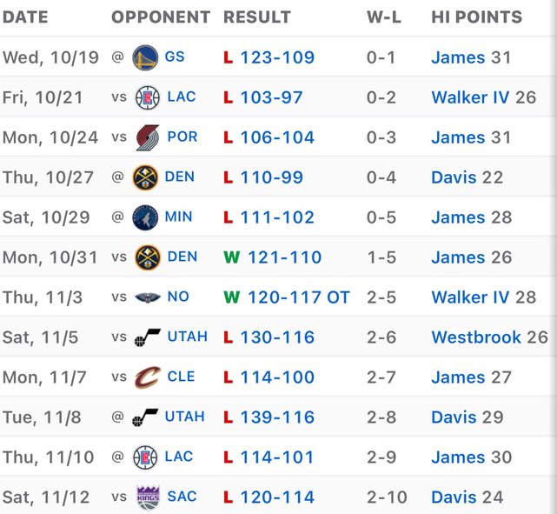Image resolution: width=557 pixels, height=514 pixels.
Task: Click the RESULT column header
Action: click(x=258, y=17)
